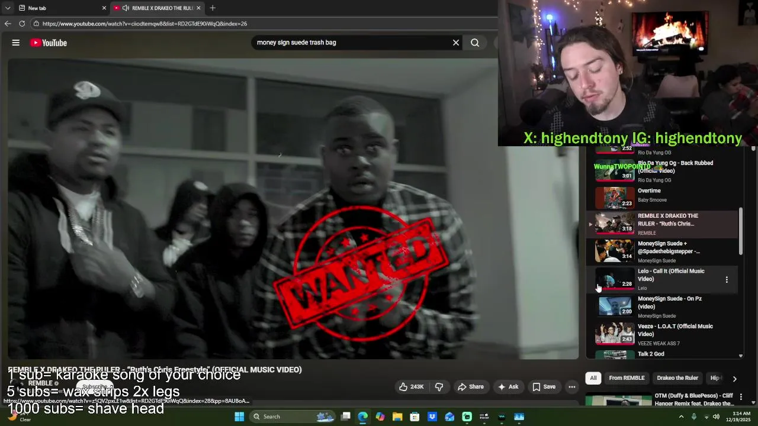Clear the search box with the X
The height and width of the screenshot is (426, 758).
coord(456,43)
